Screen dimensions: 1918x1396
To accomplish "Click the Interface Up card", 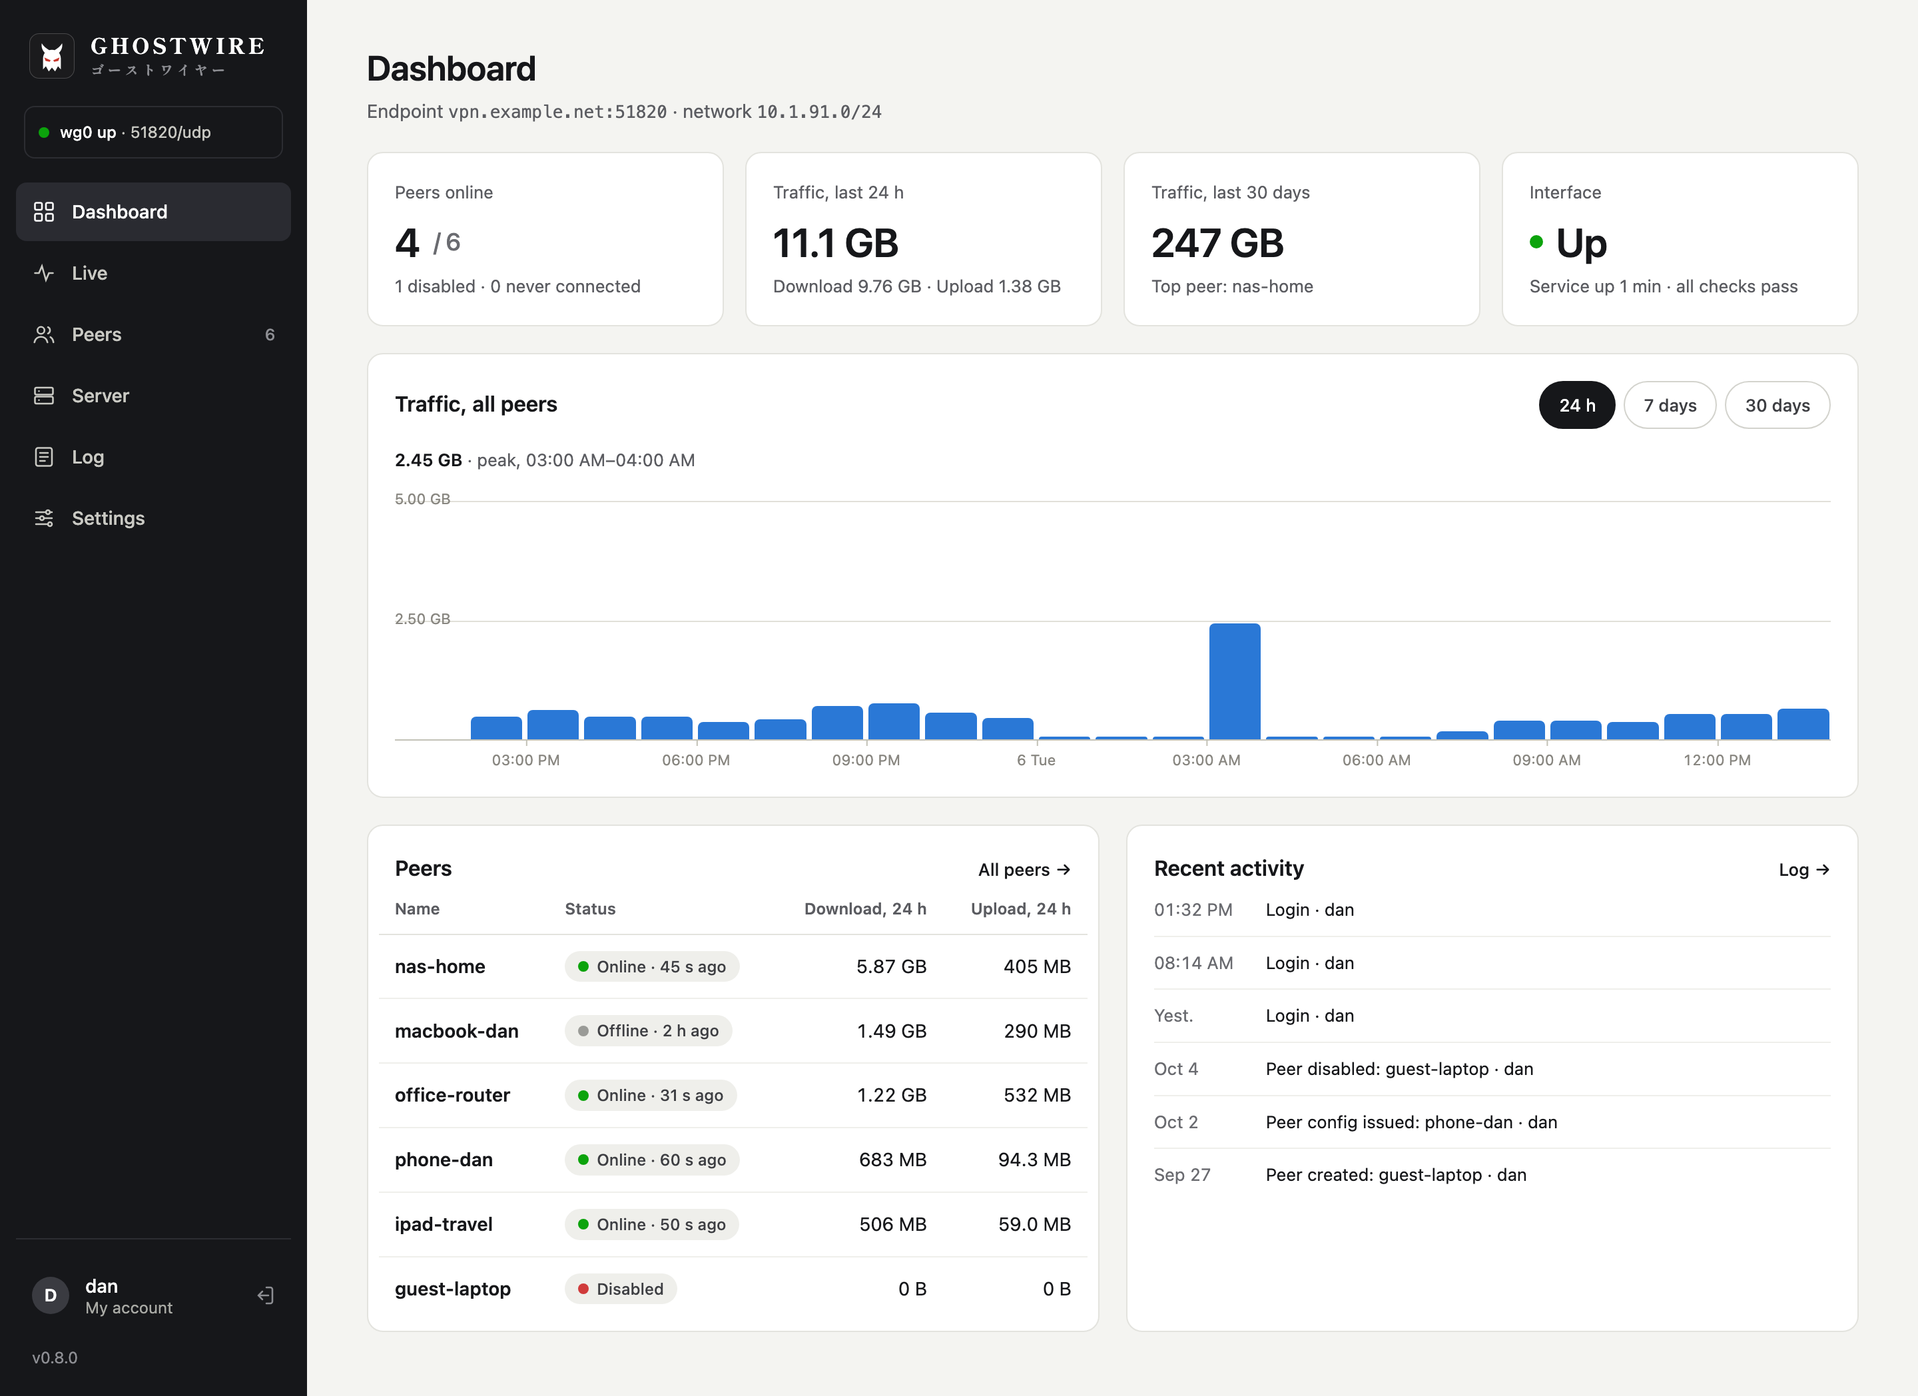I will tap(1680, 239).
